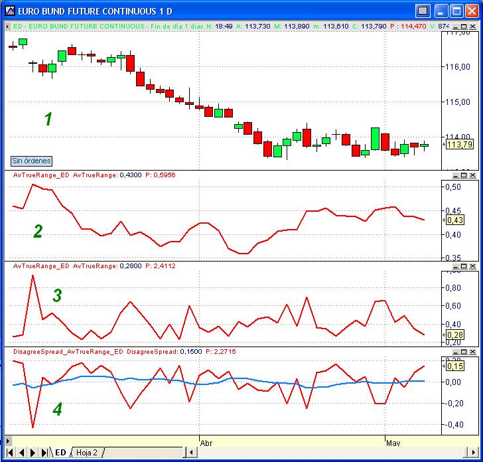This screenshot has width=483, height=462.
Task: Click the splitter beside the sheet tabs
Action: coord(185,453)
